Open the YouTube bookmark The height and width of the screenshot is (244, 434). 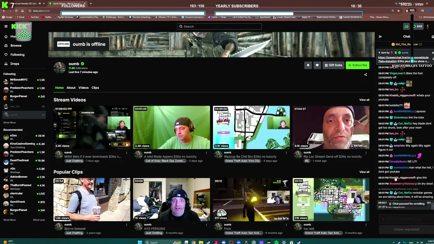tap(33, 17)
